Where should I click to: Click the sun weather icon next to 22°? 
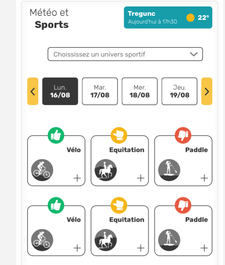coord(190,18)
